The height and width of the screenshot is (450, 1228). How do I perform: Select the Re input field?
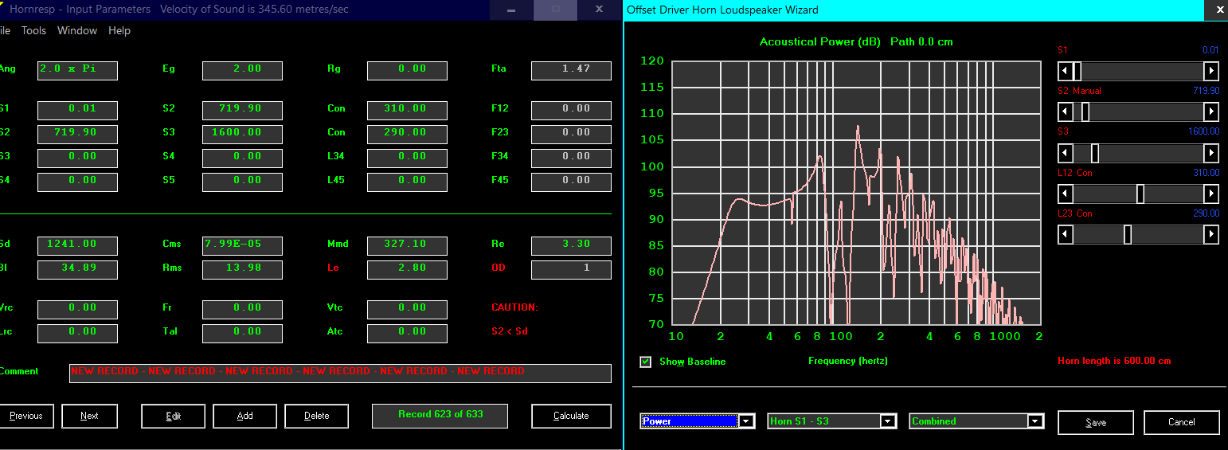[x=571, y=245]
